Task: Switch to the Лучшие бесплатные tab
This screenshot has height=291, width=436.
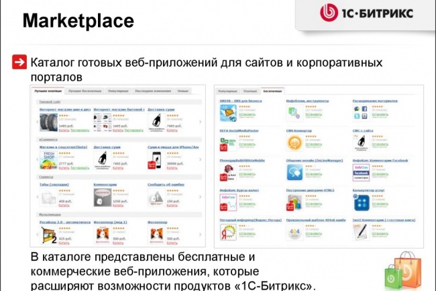Action: (85, 91)
